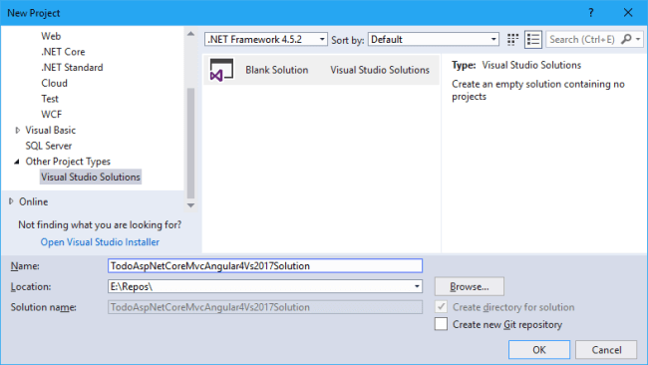Select the Test category
The image size is (648, 365).
[50, 99]
